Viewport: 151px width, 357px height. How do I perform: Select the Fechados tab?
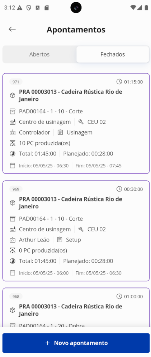pos(113,54)
